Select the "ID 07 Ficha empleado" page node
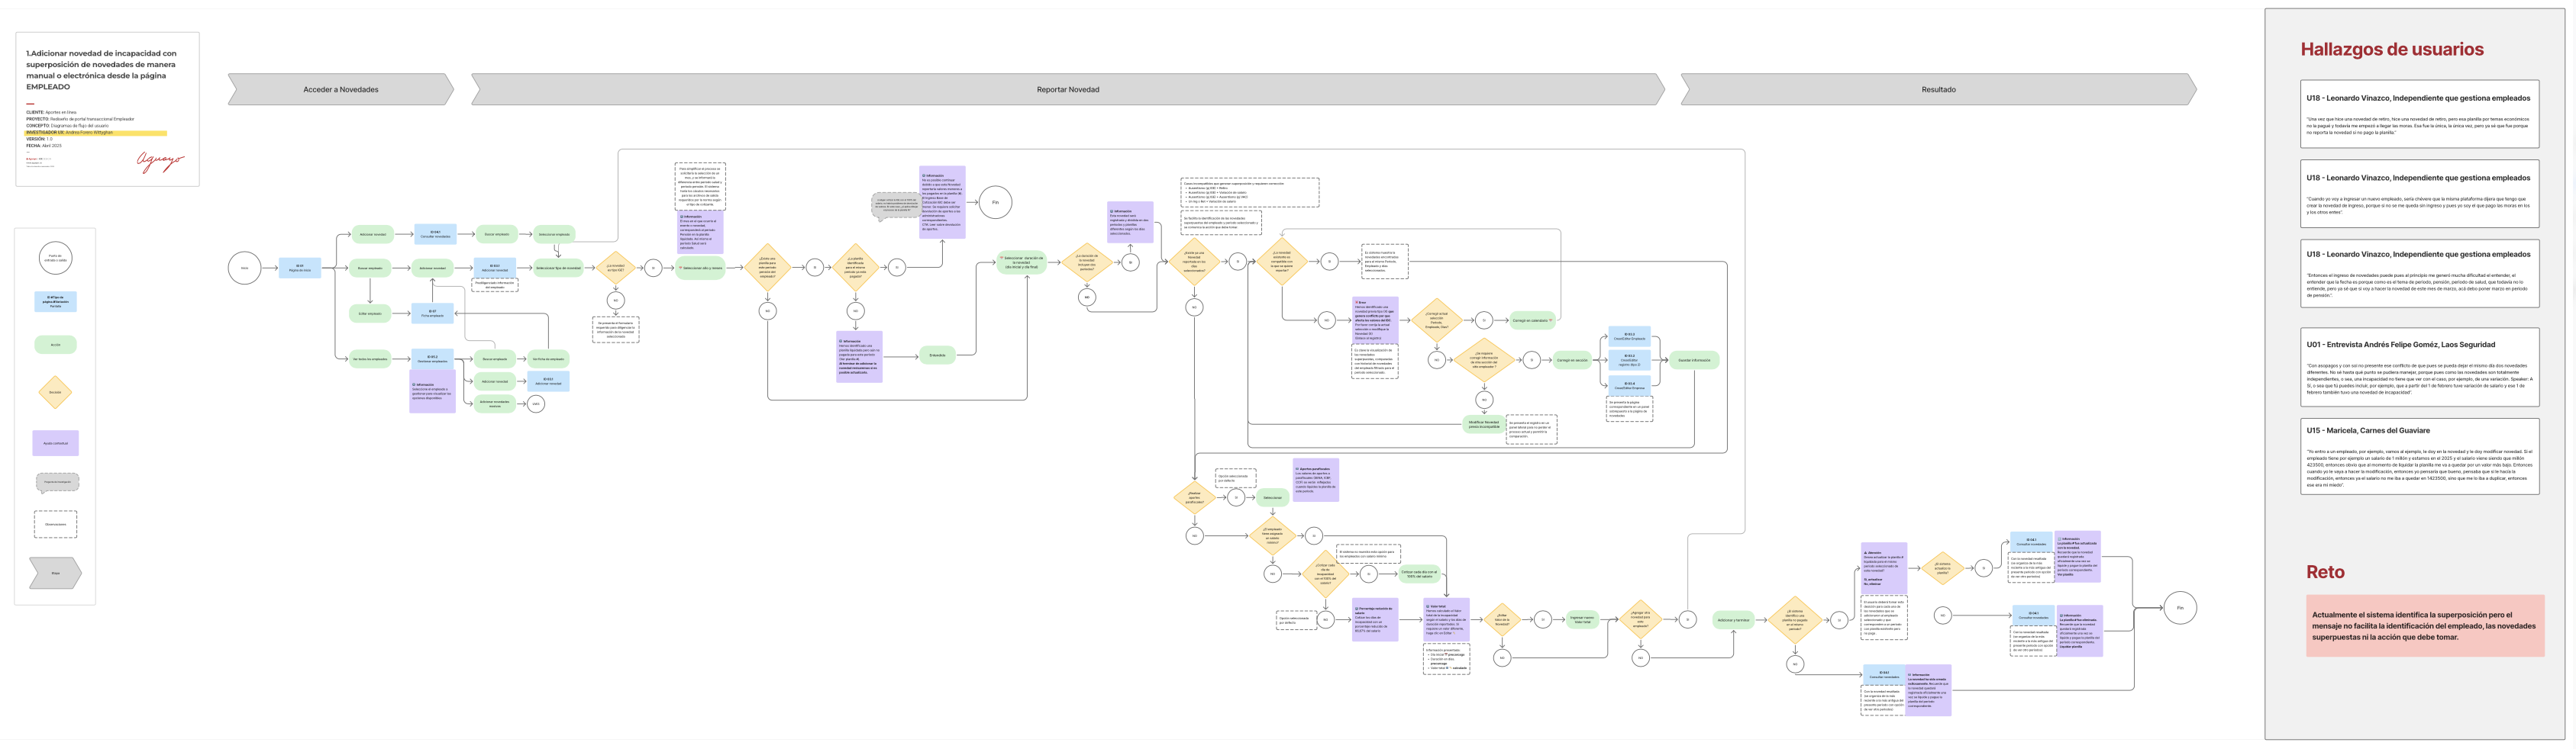Screen dimensions: 2576x749 click(x=432, y=313)
